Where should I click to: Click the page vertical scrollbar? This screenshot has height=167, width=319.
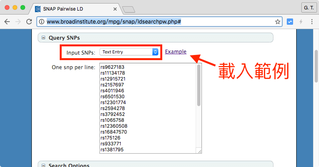316,66
